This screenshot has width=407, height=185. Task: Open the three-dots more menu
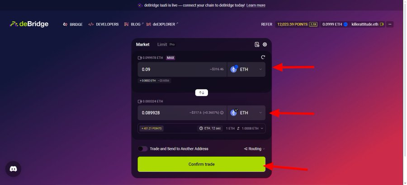[x=390, y=24]
